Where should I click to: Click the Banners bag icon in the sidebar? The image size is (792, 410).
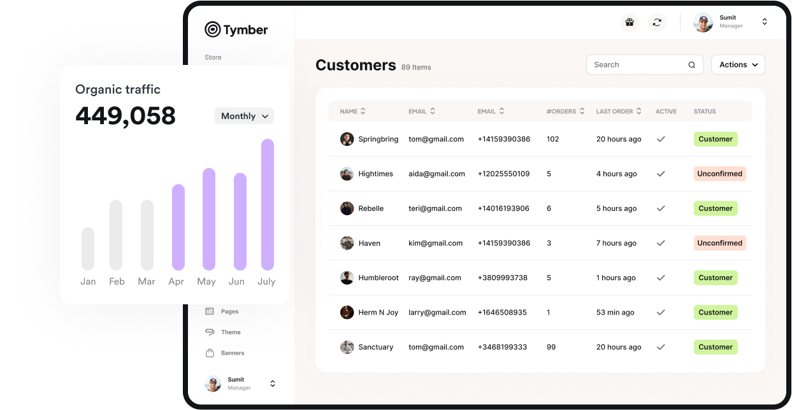[210, 353]
